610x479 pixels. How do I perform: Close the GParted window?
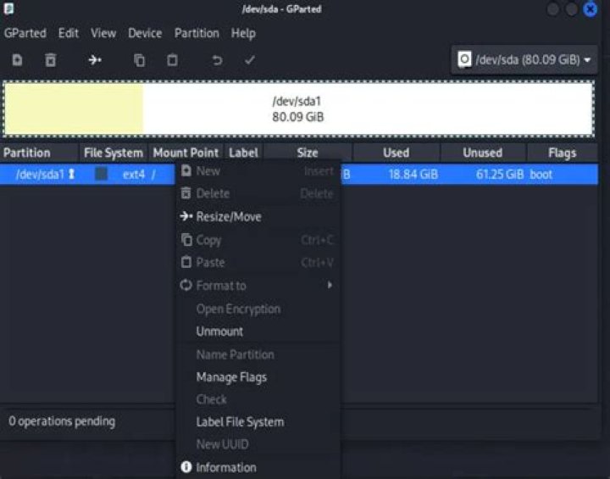pos(591,9)
